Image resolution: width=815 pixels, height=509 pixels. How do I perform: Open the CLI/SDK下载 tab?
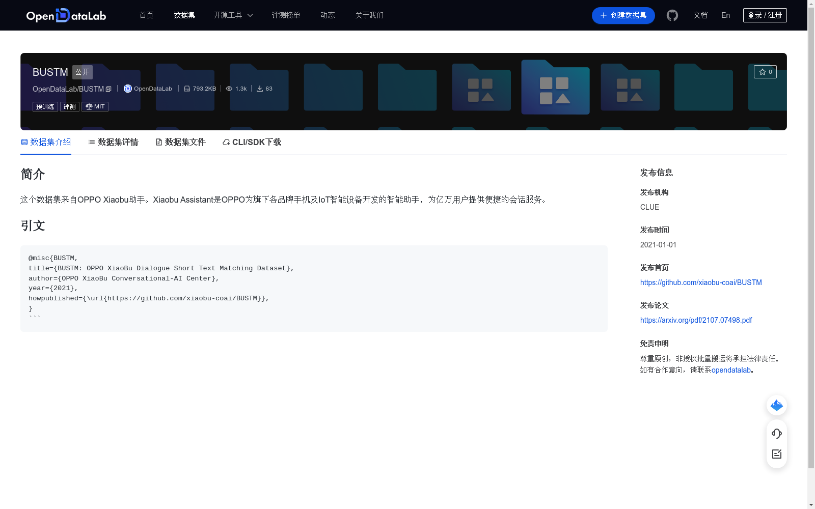coord(251,142)
